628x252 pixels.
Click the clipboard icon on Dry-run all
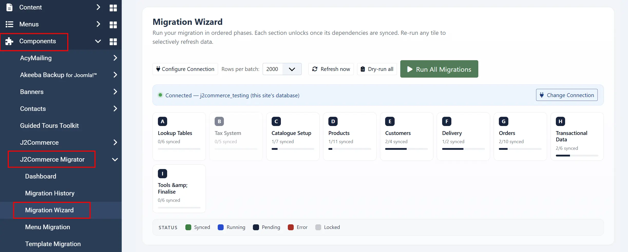click(x=363, y=69)
